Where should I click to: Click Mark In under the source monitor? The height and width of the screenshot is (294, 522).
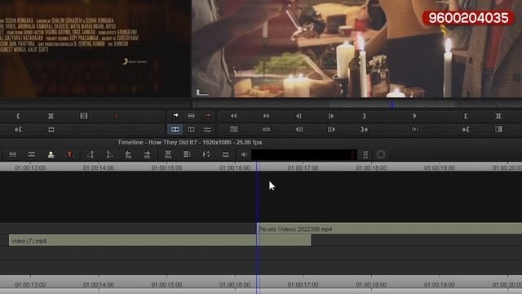(18, 116)
